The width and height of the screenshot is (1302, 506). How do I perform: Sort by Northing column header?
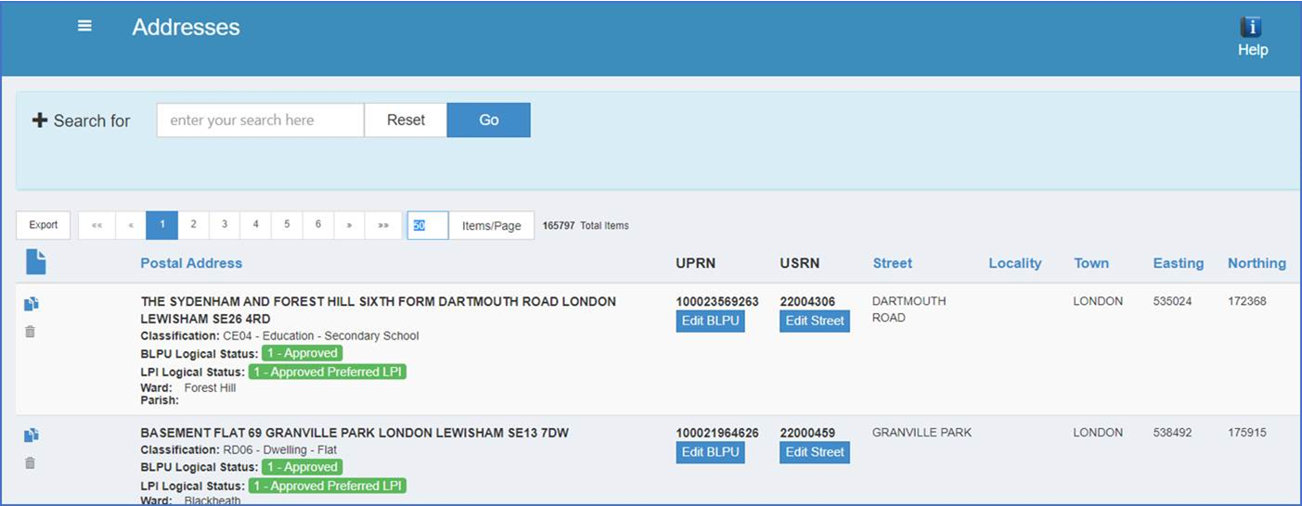(x=1257, y=263)
